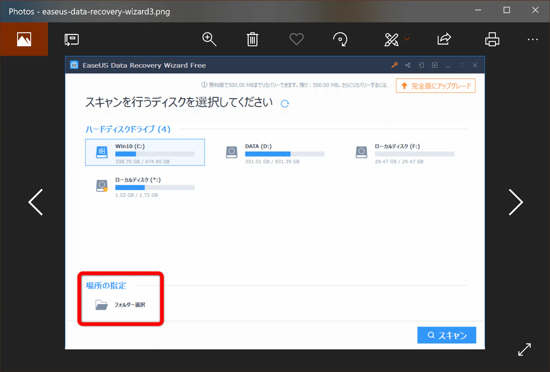This screenshot has height=372, width=550.
Task: Click the 1.03 GB / 1.72 GB text
Action: [x=136, y=195]
